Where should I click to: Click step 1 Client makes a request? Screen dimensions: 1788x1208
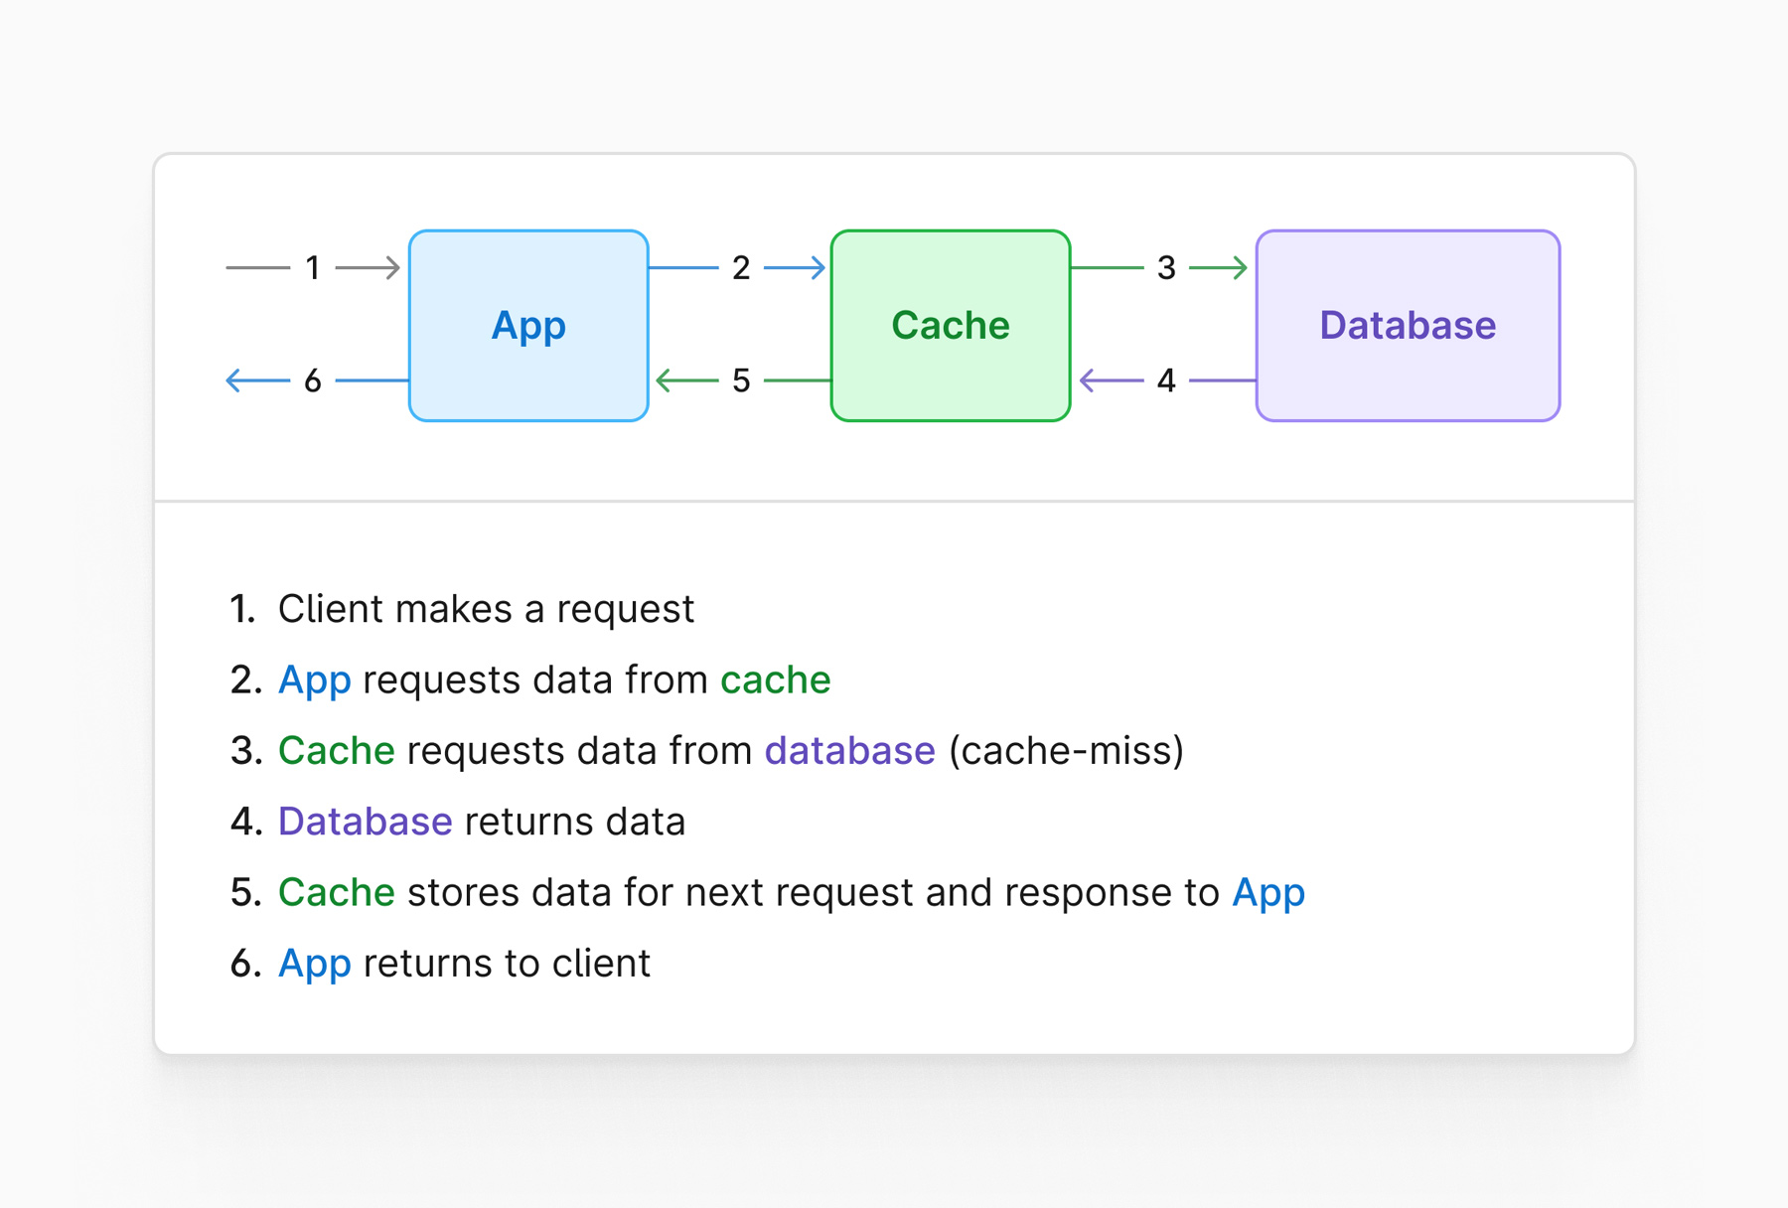tap(486, 609)
